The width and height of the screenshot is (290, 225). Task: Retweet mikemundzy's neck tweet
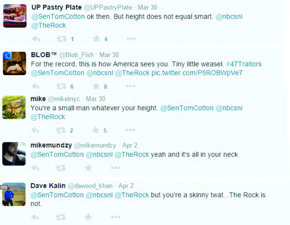click(61, 168)
